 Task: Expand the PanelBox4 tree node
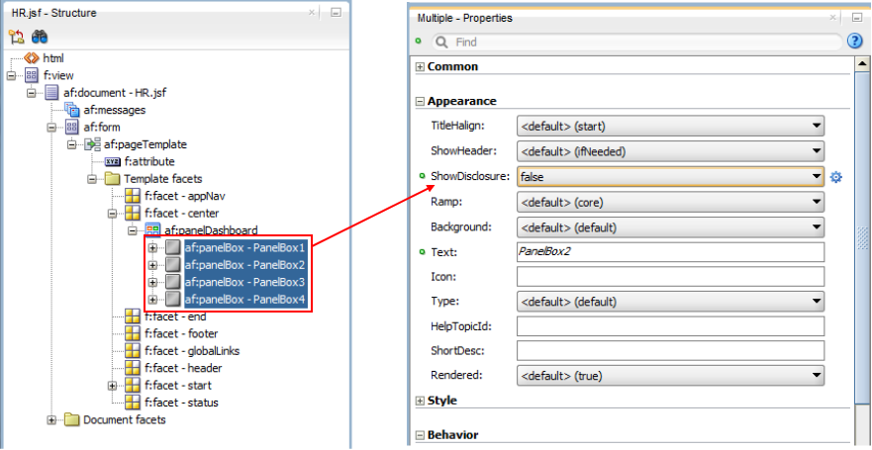(152, 300)
